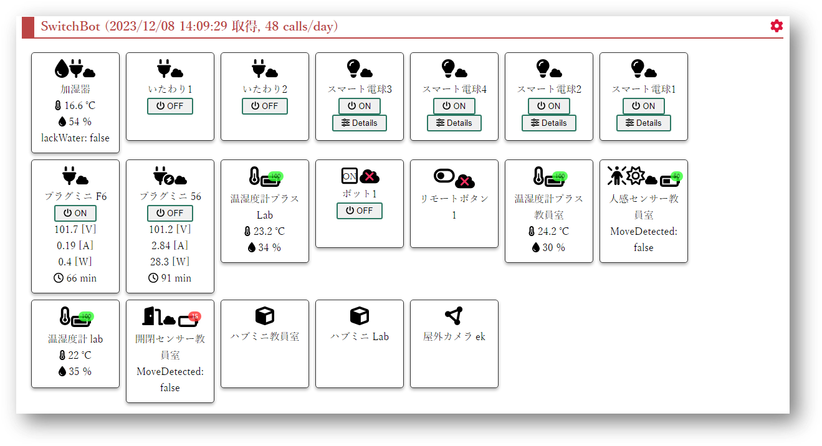
Task: Toggle the ON power button for スマート電球1
Action: [x=644, y=106]
